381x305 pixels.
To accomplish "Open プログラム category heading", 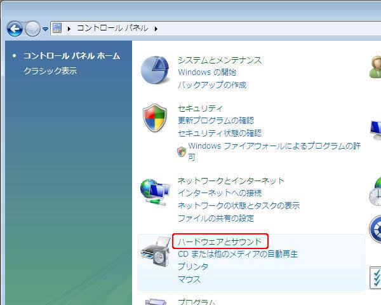I will click(197, 302).
